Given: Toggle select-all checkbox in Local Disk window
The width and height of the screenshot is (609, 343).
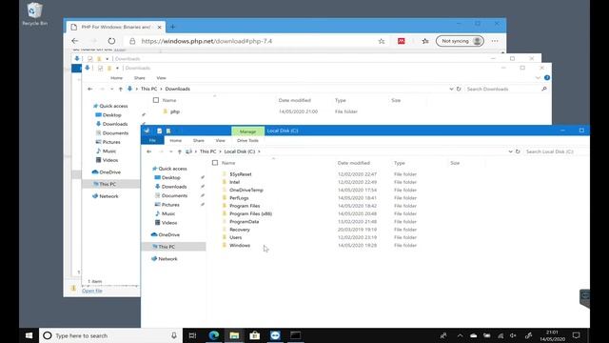Looking at the screenshot, I should [x=215, y=163].
